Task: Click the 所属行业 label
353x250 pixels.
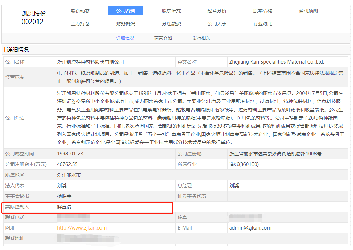Action: tap(187, 164)
